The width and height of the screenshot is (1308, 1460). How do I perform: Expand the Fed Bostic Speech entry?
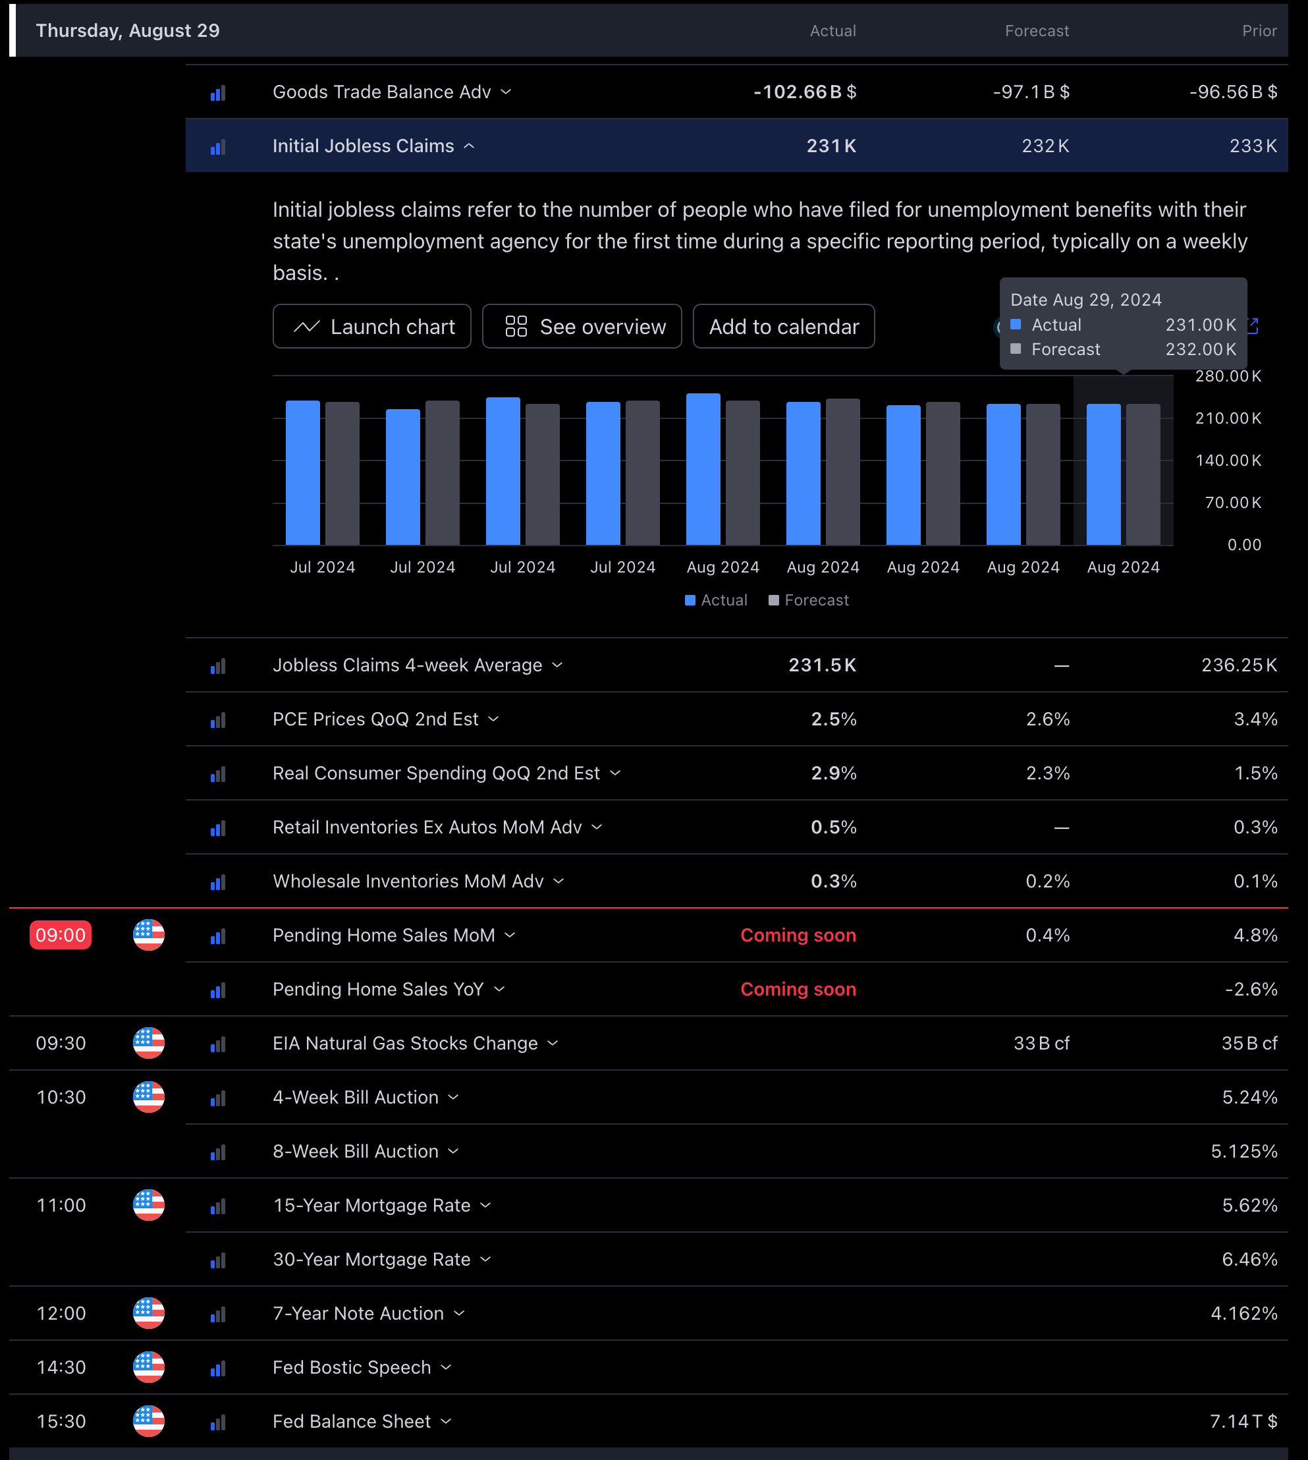coord(447,1366)
